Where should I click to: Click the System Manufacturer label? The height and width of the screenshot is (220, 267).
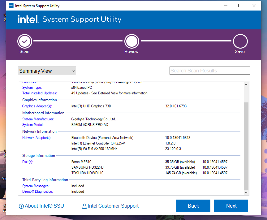38,119
